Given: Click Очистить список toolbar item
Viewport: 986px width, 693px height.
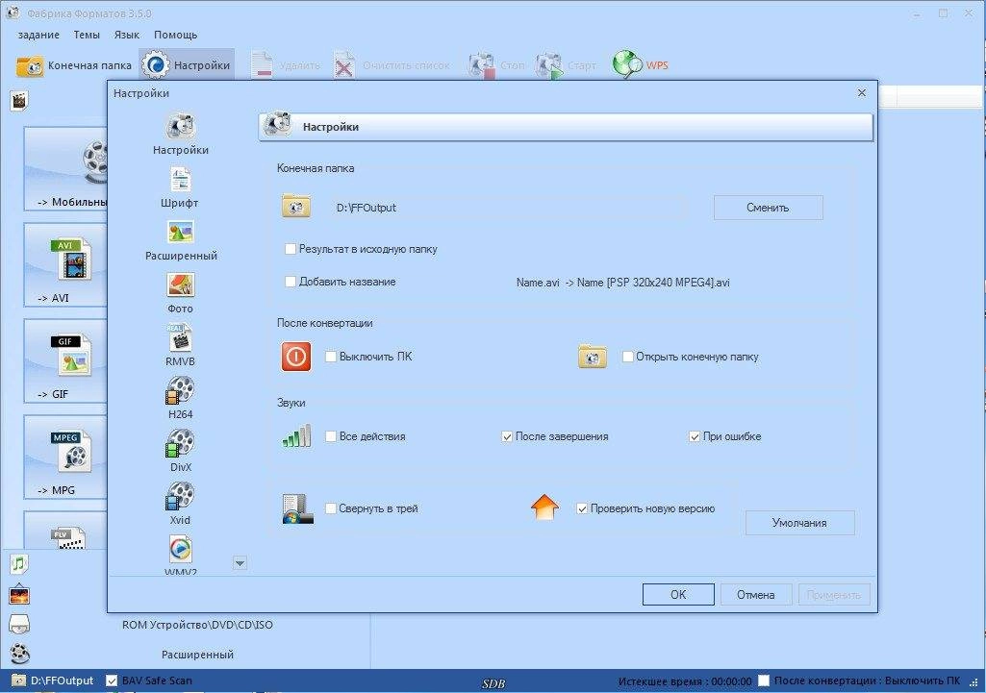Looking at the screenshot, I should tap(392, 65).
